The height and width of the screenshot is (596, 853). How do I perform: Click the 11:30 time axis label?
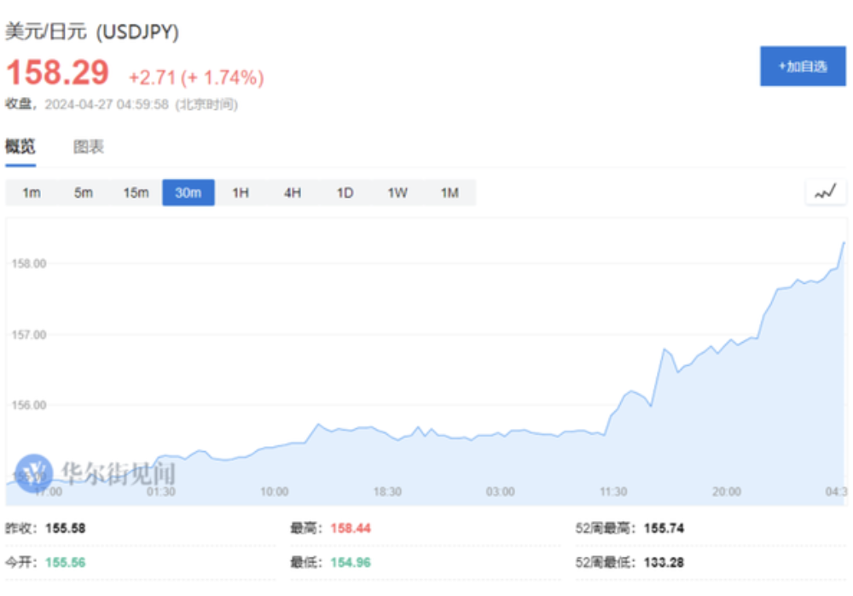coord(613,492)
